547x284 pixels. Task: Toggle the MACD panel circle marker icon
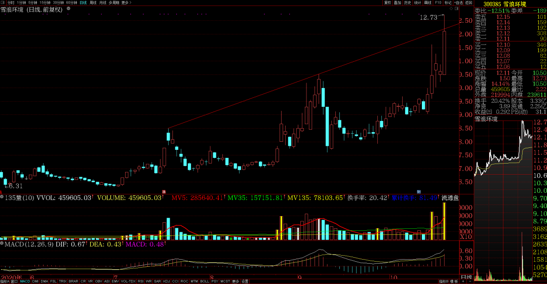[x=2, y=243]
